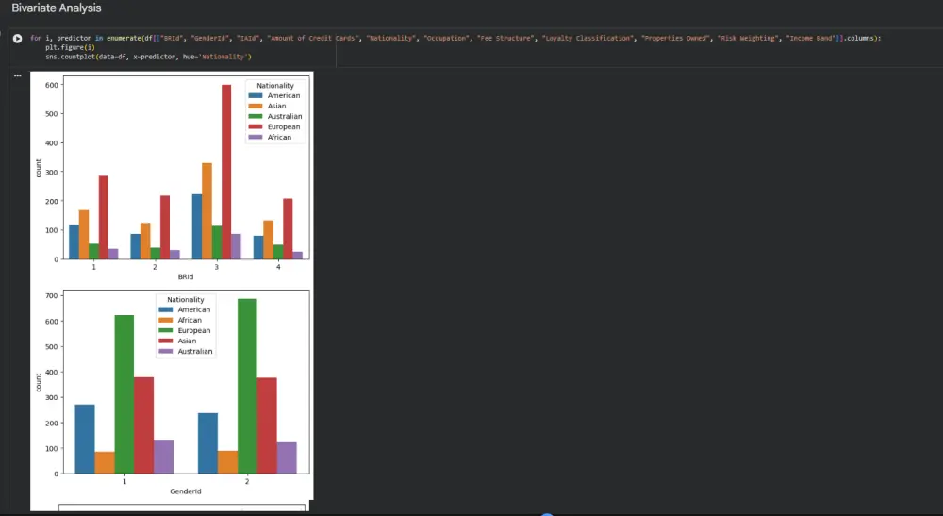Screen dimensions: 943x516
Task: Click the enumerate keyword in the code
Action: pyautogui.click(x=124, y=38)
